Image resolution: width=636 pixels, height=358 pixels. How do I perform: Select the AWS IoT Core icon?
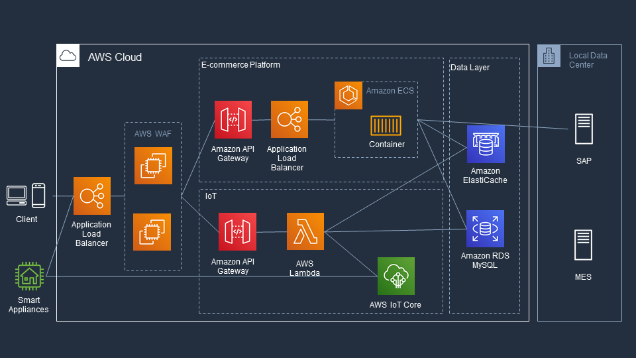click(x=396, y=276)
